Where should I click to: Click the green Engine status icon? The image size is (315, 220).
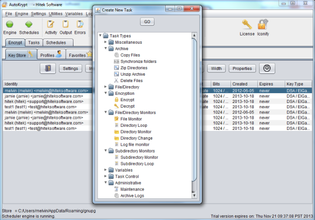point(9,24)
